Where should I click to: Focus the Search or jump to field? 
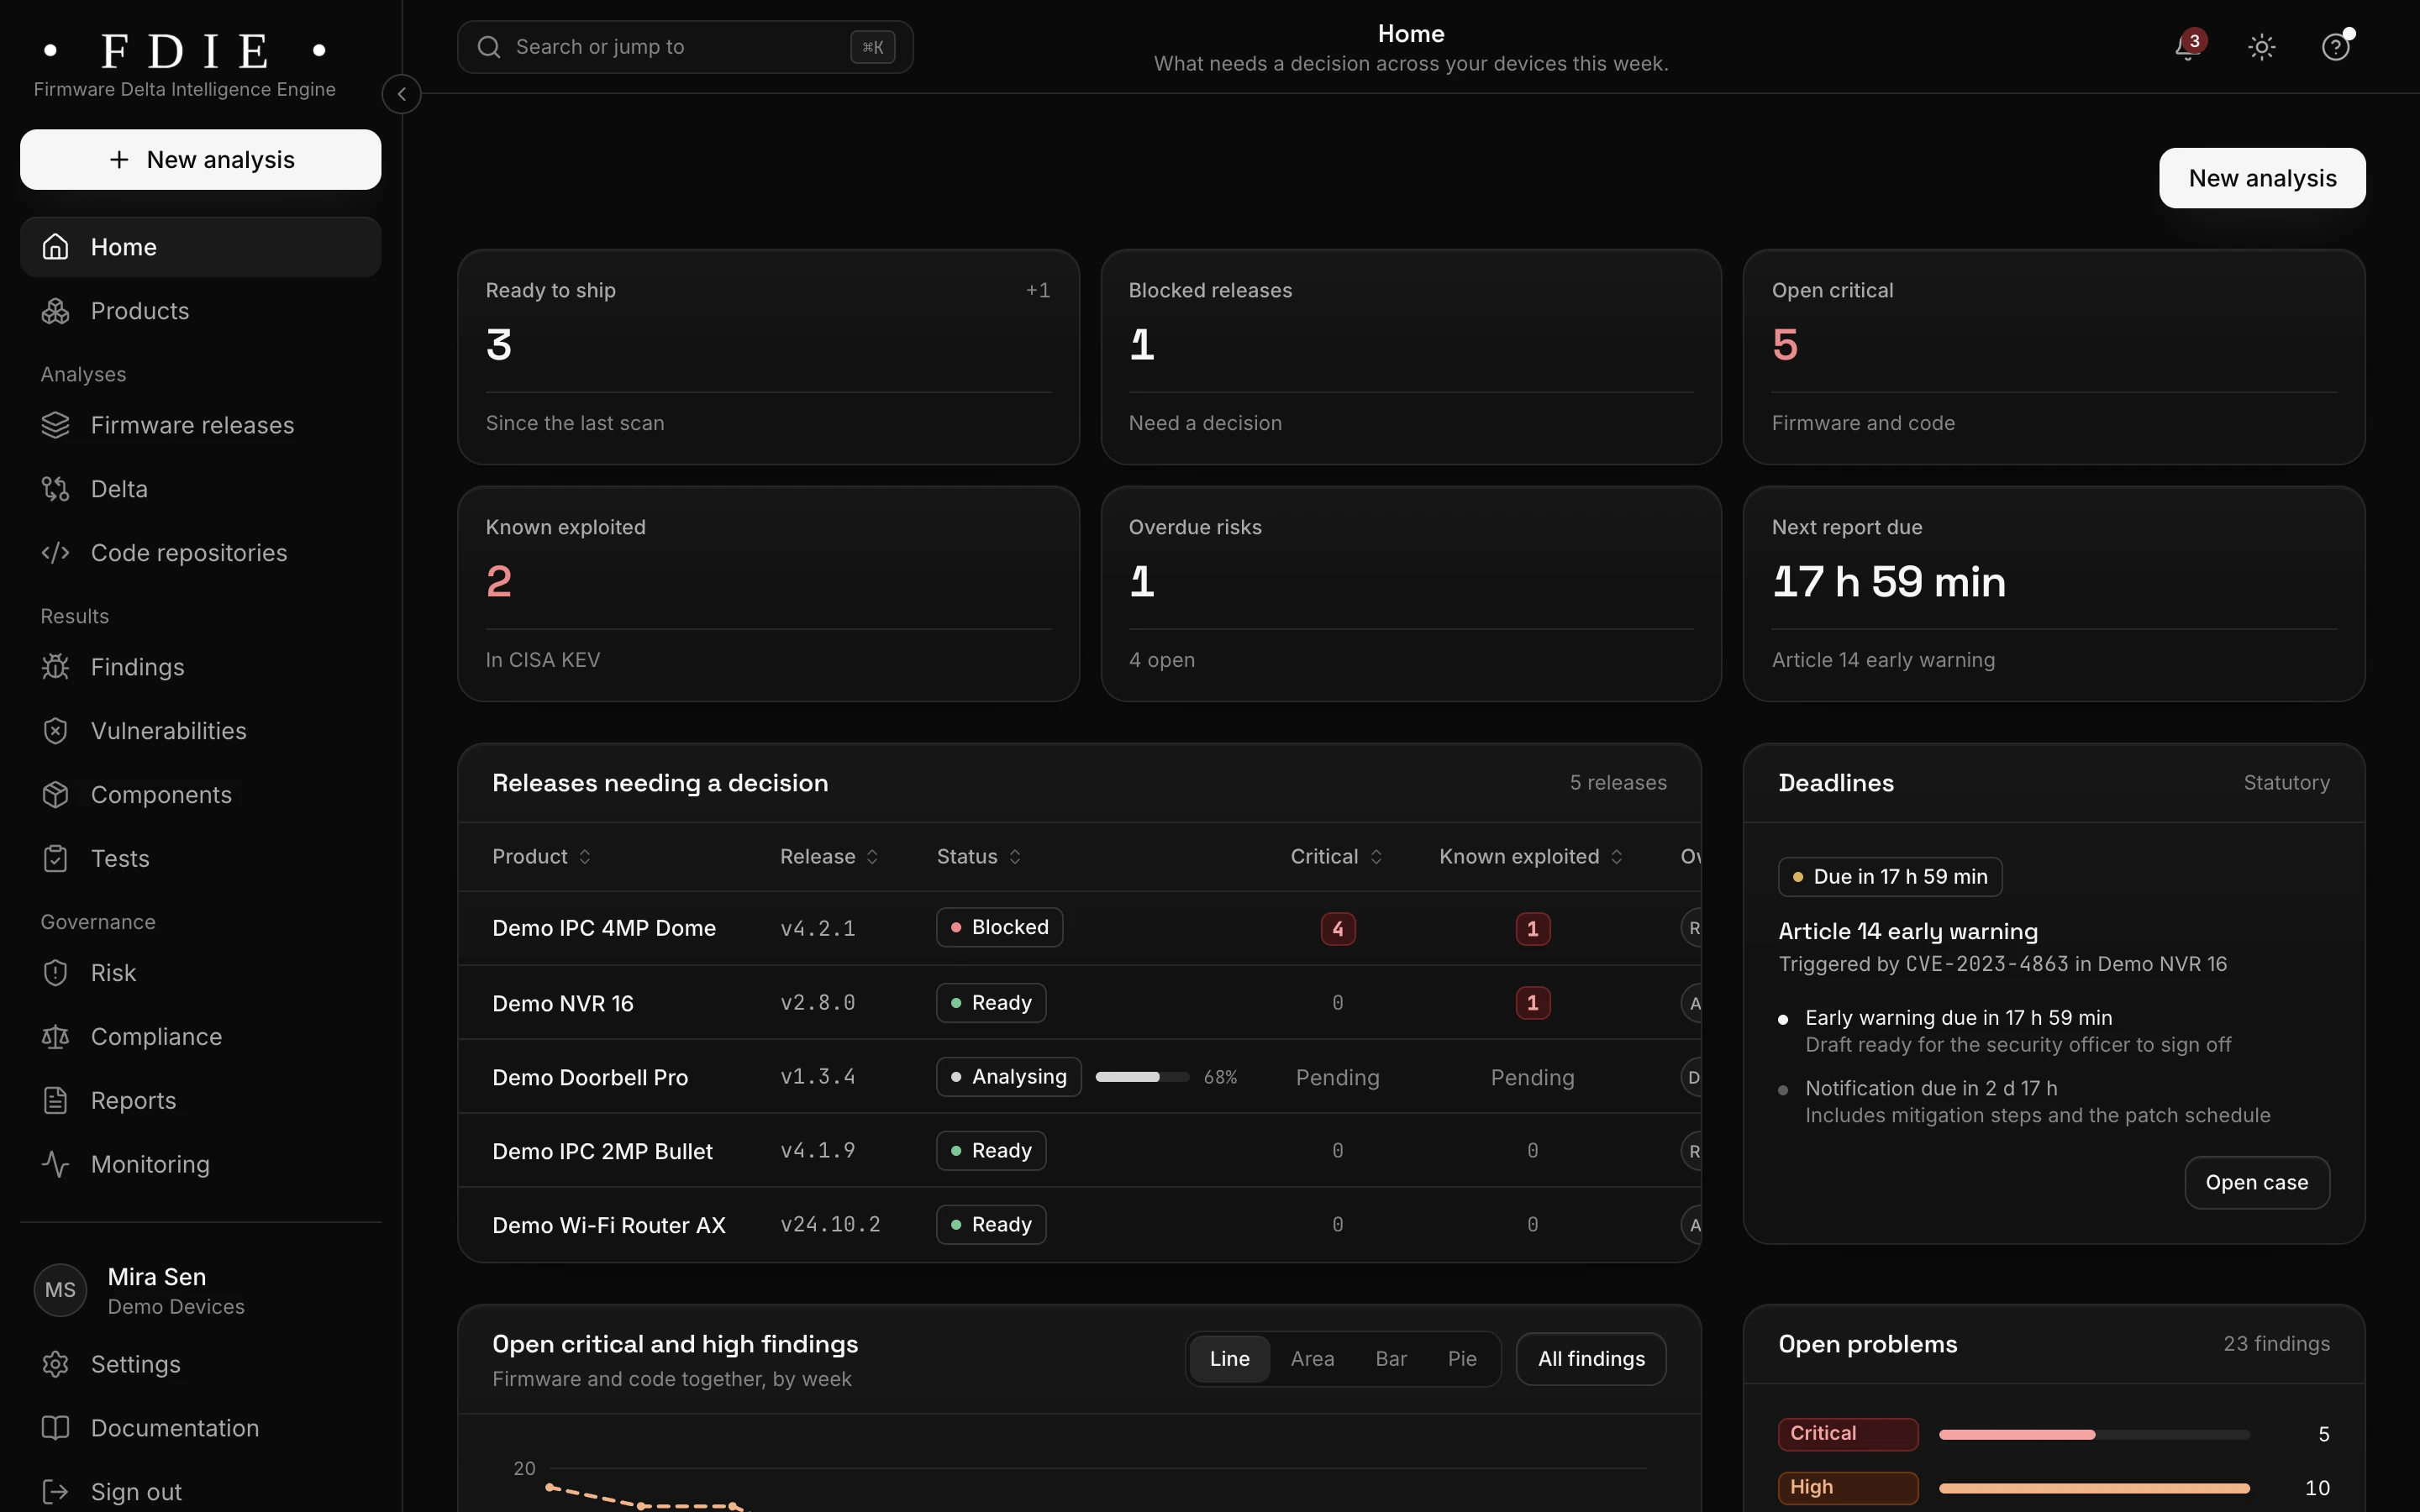[x=685, y=47]
